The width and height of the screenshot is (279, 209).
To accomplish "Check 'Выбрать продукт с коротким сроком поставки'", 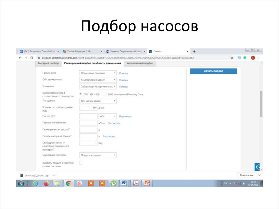I will (x=81, y=163).
